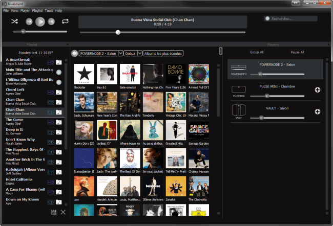Click the Pause All button

(x=297, y=52)
